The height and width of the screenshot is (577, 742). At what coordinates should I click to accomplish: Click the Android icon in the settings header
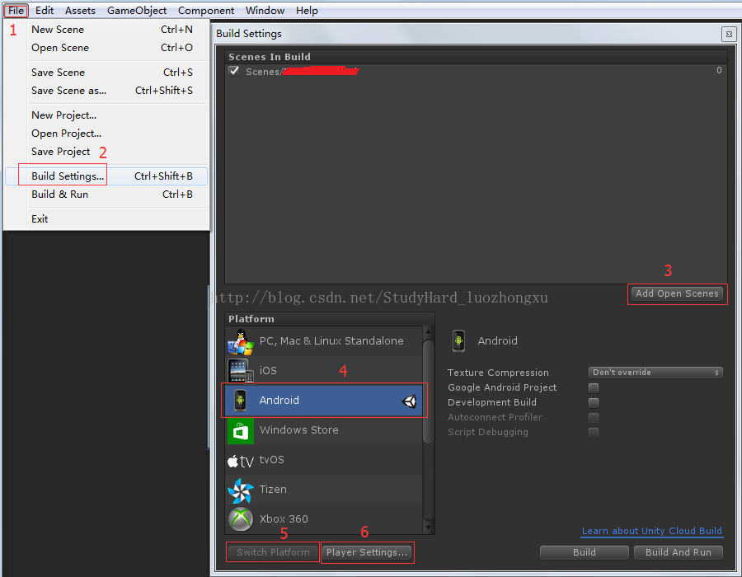pyautogui.click(x=458, y=341)
